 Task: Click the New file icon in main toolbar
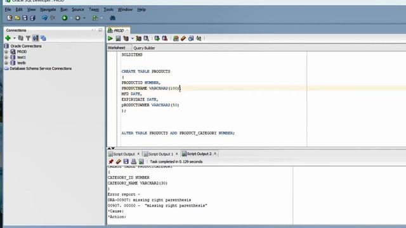[x=10, y=18]
